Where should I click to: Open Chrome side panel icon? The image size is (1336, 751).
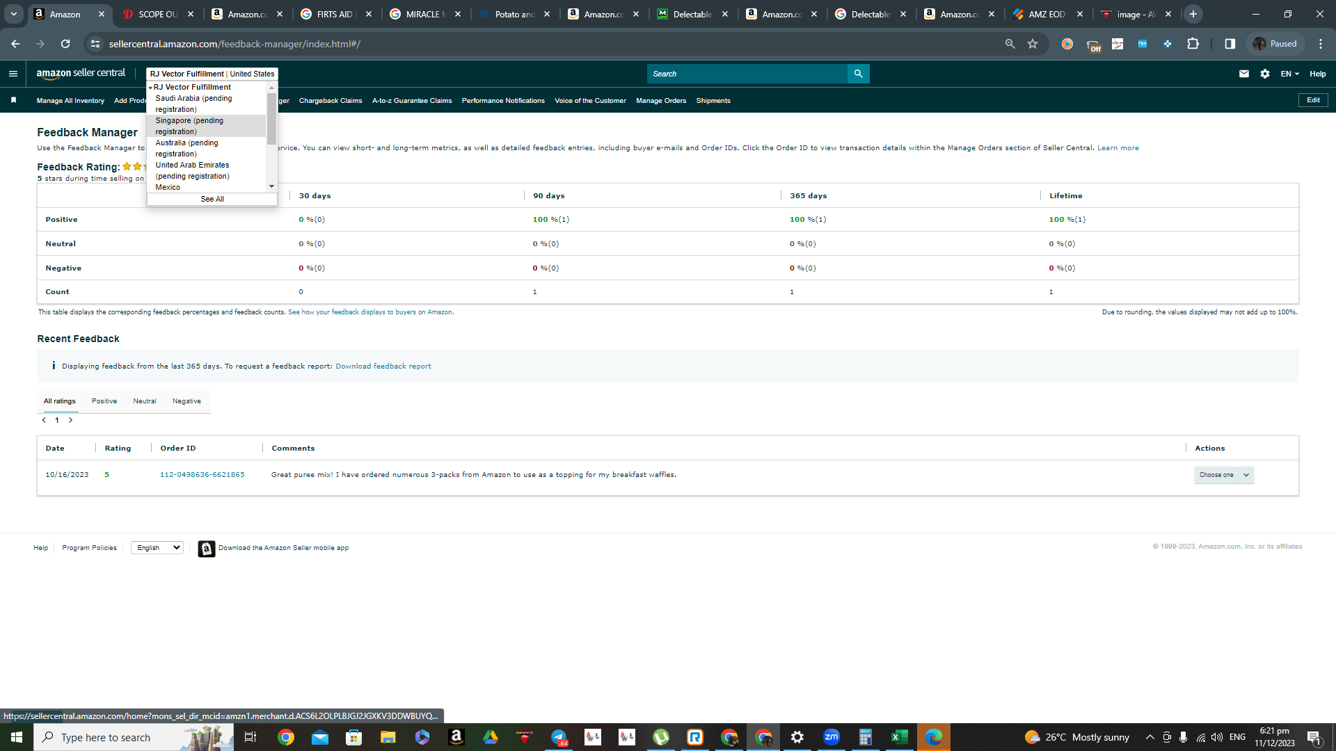point(1230,44)
